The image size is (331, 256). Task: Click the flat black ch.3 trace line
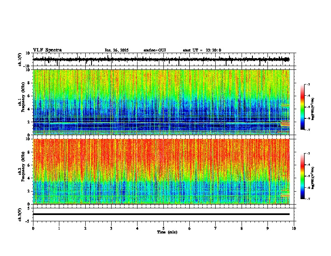pyautogui.click(x=161, y=214)
